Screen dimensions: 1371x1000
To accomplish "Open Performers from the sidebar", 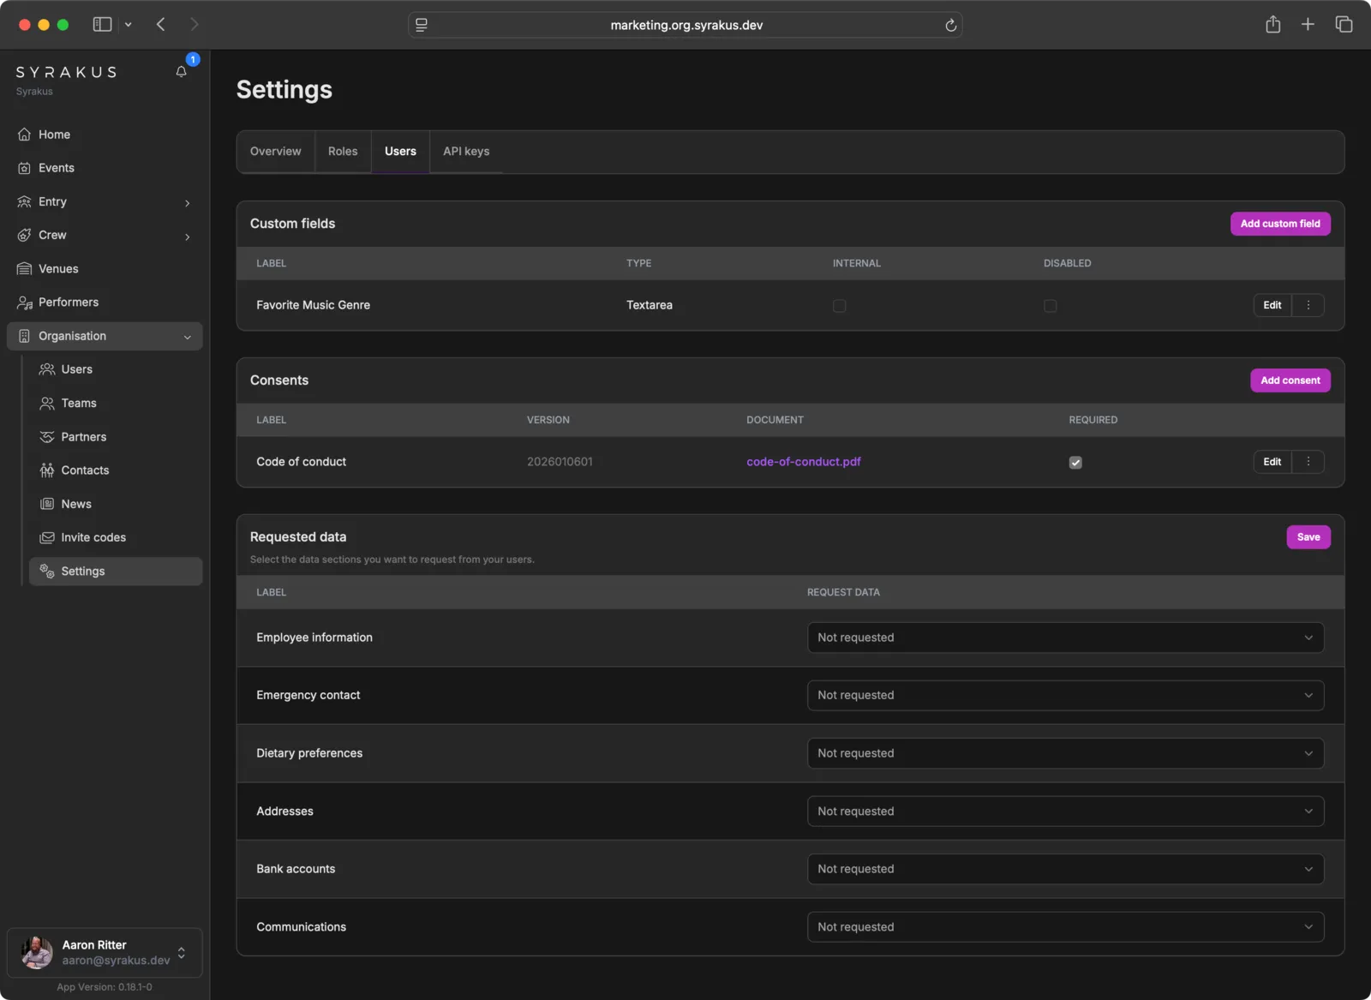I will pyautogui.click(x=68, y=302).
